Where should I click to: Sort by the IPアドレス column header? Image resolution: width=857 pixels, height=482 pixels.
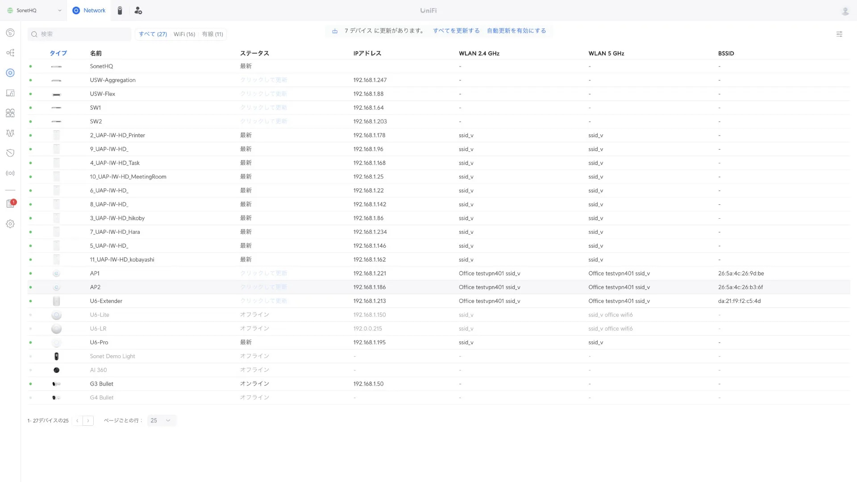(x=367, y=54)
